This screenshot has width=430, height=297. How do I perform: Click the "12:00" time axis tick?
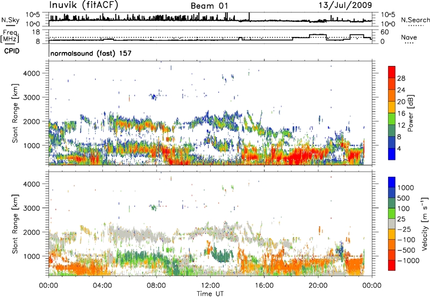point(210,286)
